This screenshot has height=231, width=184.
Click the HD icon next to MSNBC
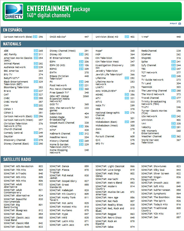click(x=127, y=95)
